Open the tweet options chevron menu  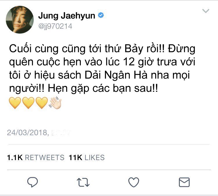[x=206, y=11]
